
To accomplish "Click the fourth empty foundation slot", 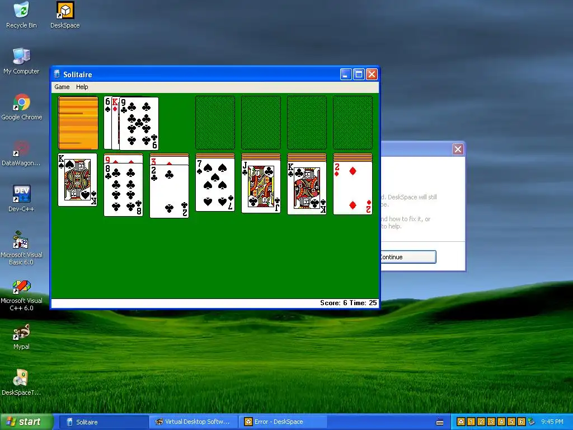I will pos(353,123).
